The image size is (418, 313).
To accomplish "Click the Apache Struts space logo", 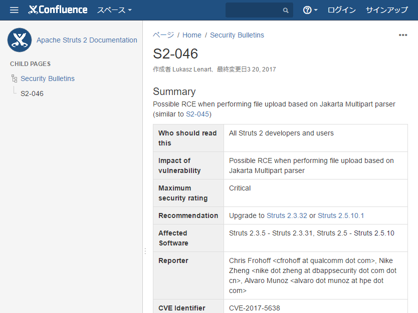I will (x=20, y=40).
